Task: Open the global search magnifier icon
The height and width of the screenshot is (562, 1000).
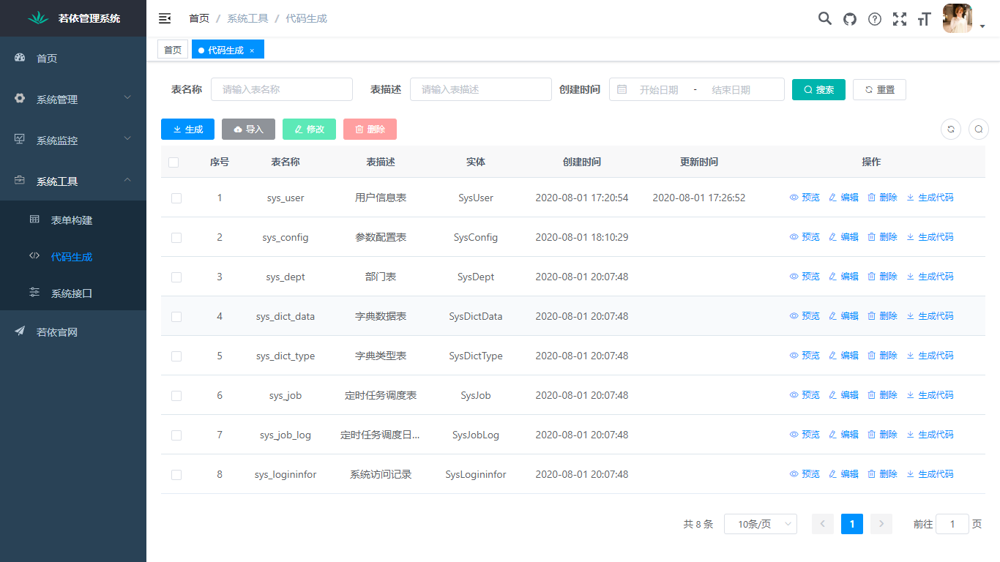Action: point(825,18)
